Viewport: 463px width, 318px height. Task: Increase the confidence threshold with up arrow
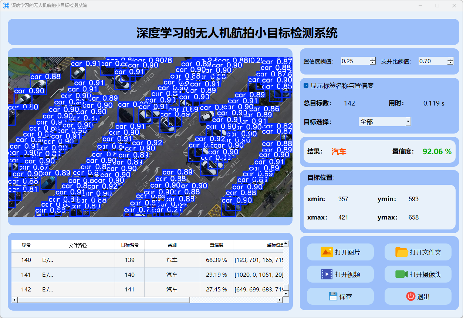372,59
